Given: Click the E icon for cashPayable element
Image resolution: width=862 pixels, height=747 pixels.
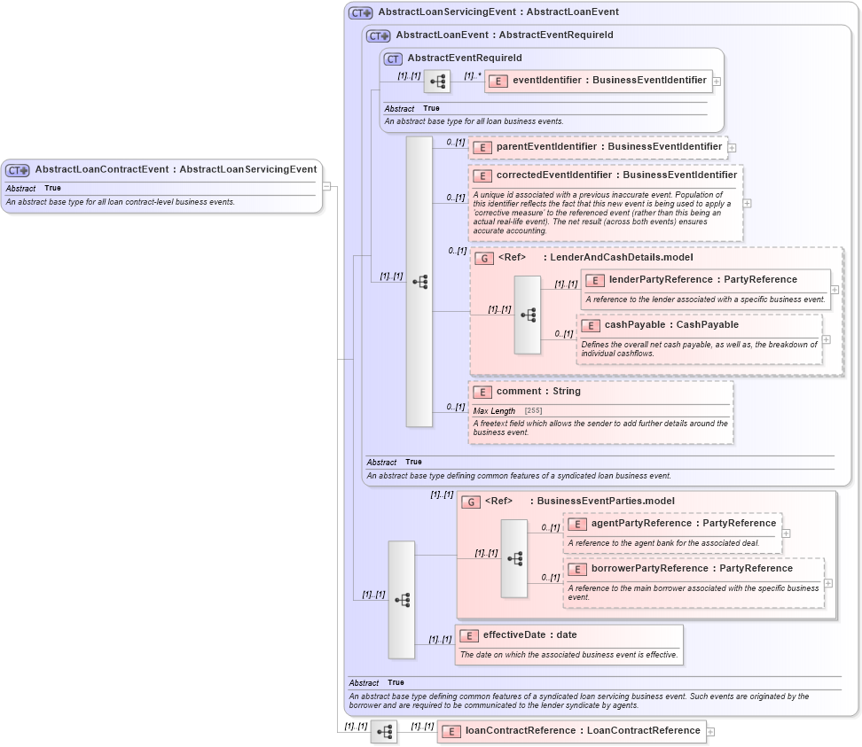Looking at the screenshot, I should click(591, 325).
